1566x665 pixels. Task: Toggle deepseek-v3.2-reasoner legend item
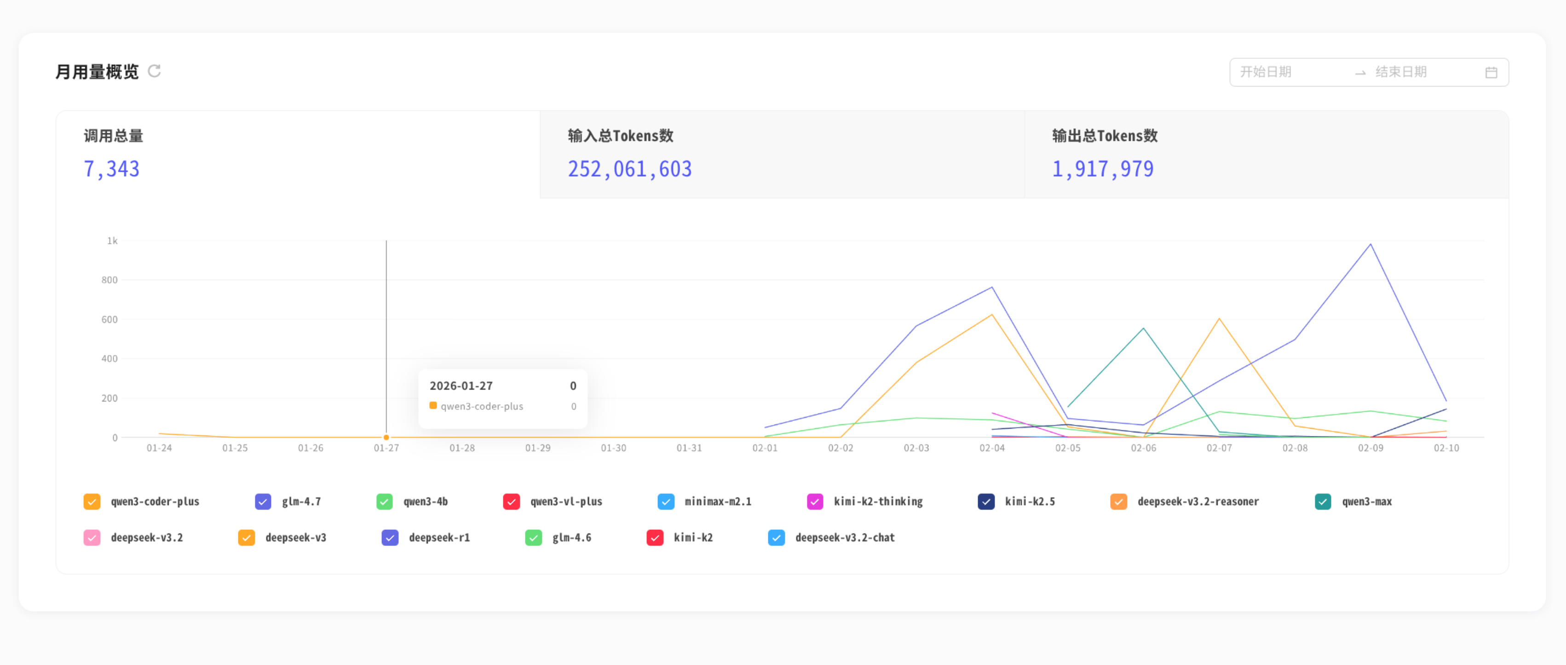1118,501
